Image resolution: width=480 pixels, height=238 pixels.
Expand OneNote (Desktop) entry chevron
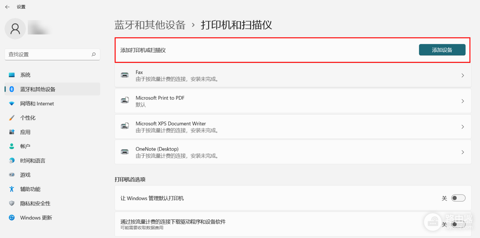[463, 152]
